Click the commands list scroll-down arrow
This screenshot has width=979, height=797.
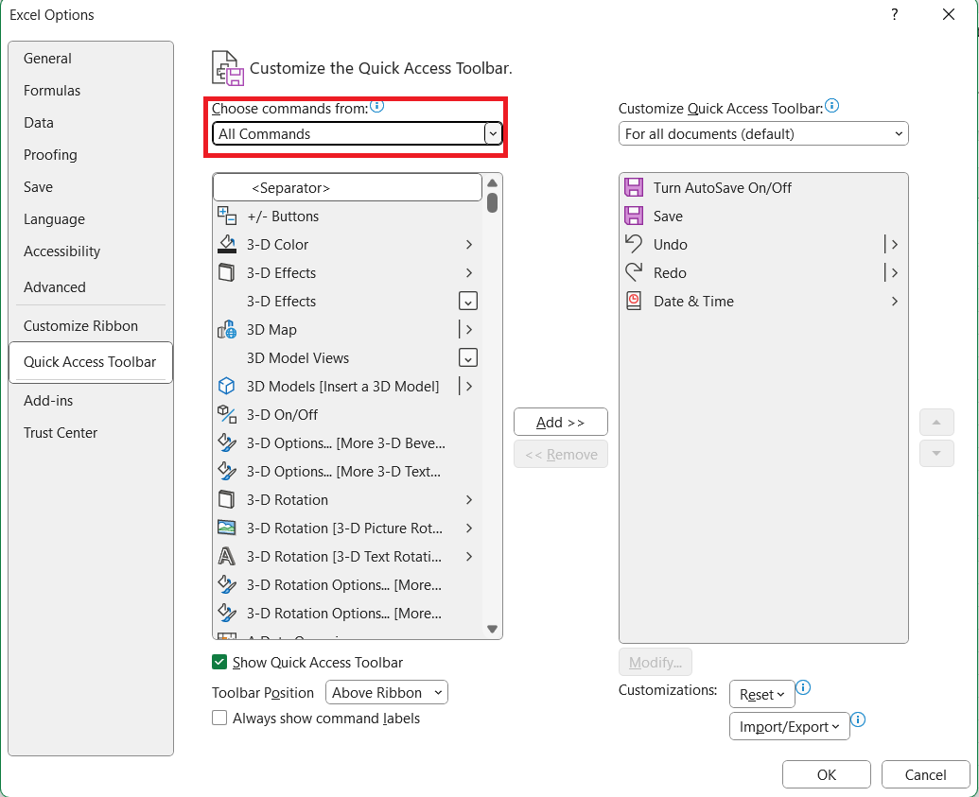pos(492,629)
